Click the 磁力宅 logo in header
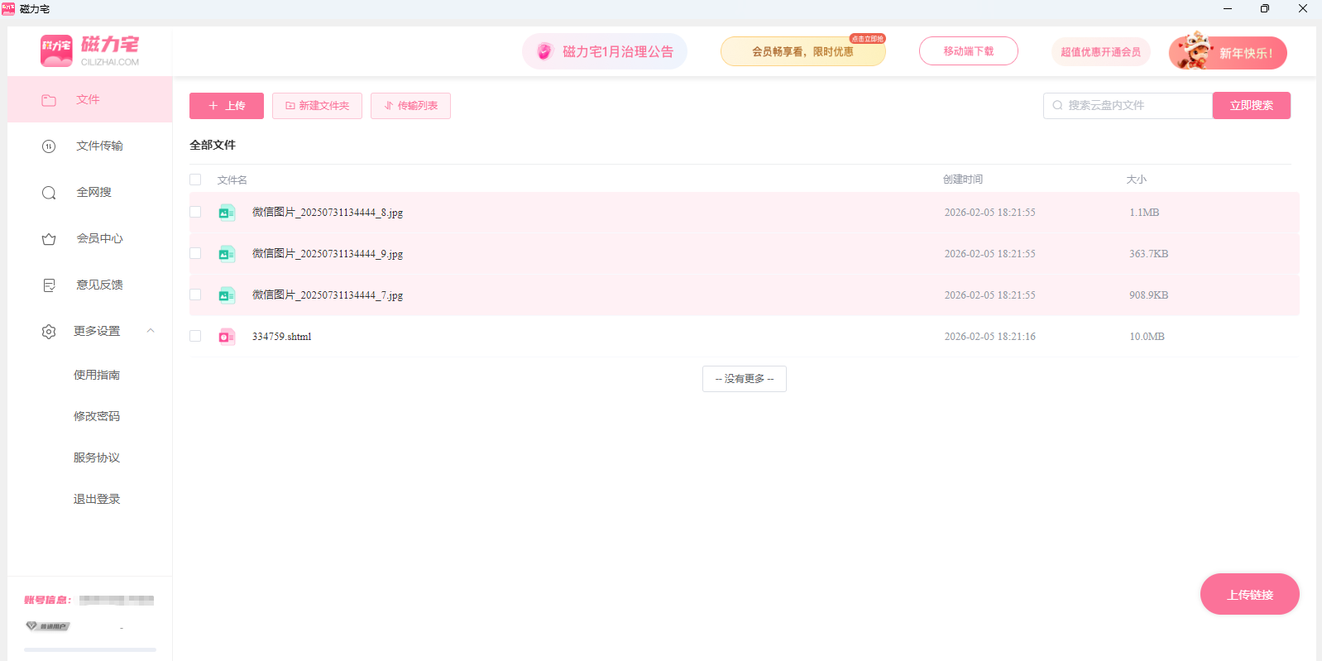Viewport: 1322px width, 661px height. pyautogui.click(x=89, y=51)
